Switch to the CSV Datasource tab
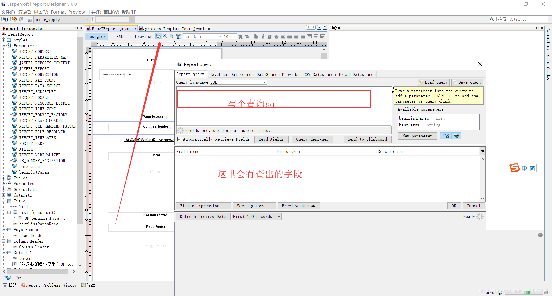 (319, 74)
